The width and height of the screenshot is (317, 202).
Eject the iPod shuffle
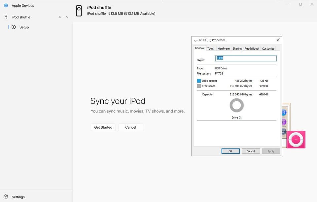point(60,17)
